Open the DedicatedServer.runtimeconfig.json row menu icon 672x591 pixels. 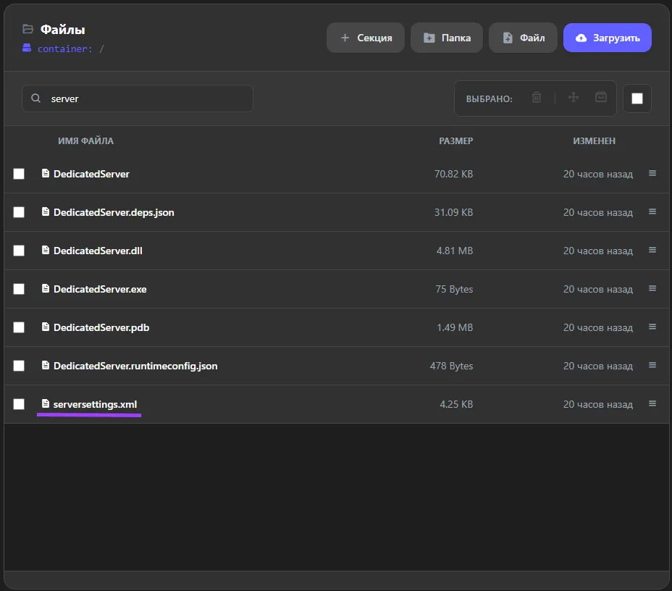[652, 365]
